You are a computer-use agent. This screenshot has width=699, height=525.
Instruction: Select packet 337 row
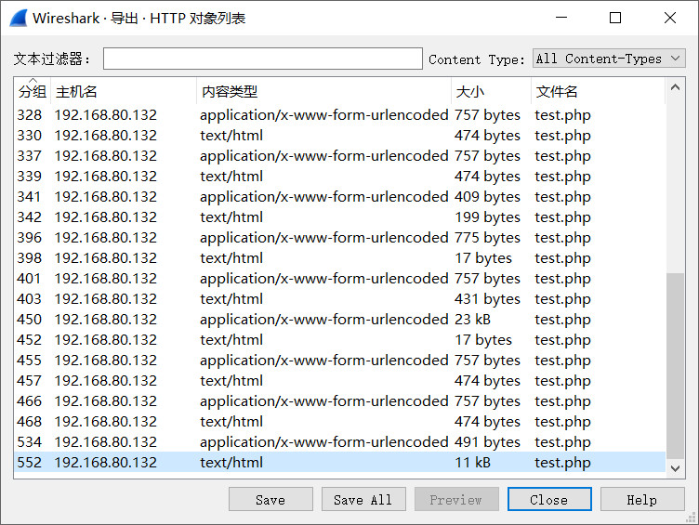click(x=339, y=156)
